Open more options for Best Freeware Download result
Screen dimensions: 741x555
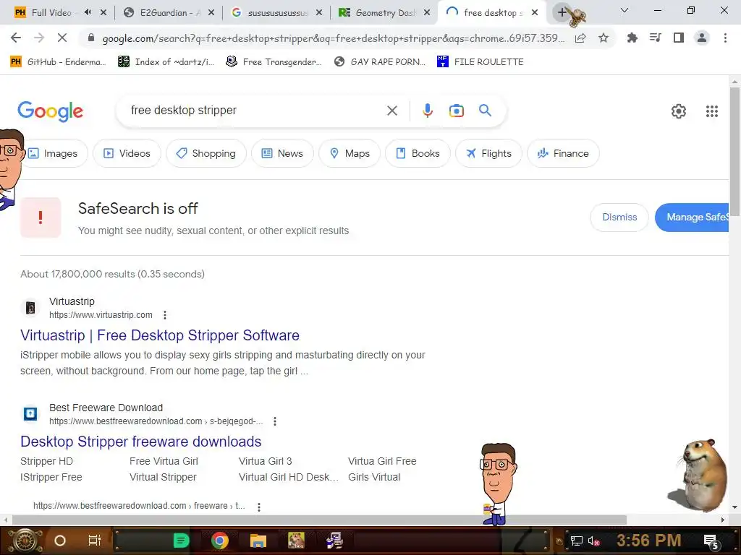(274, 421)
